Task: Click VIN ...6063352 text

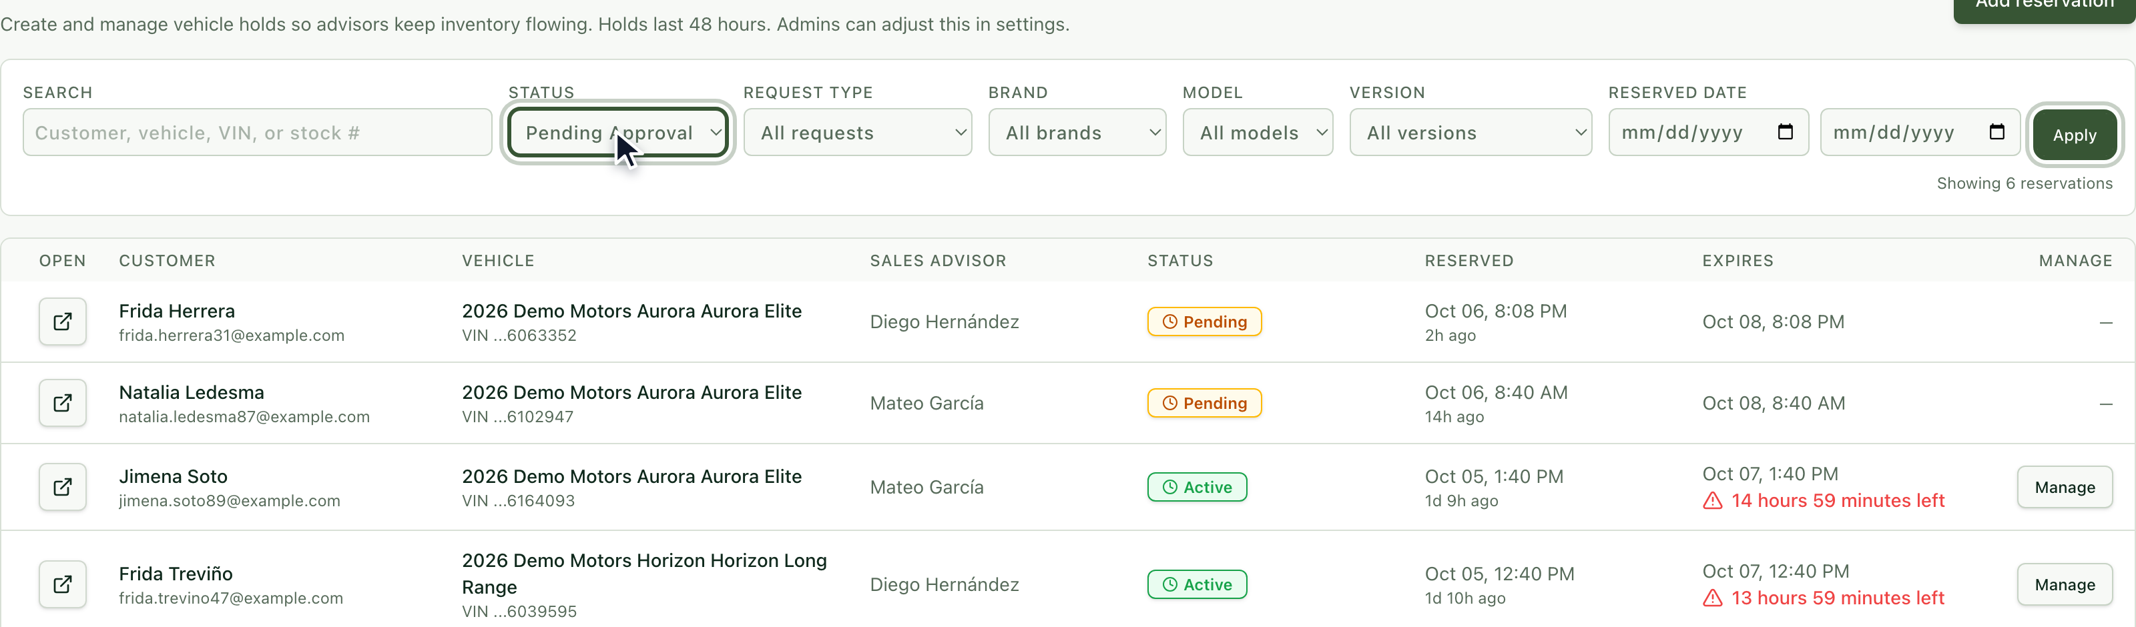Action: (519, 336)
